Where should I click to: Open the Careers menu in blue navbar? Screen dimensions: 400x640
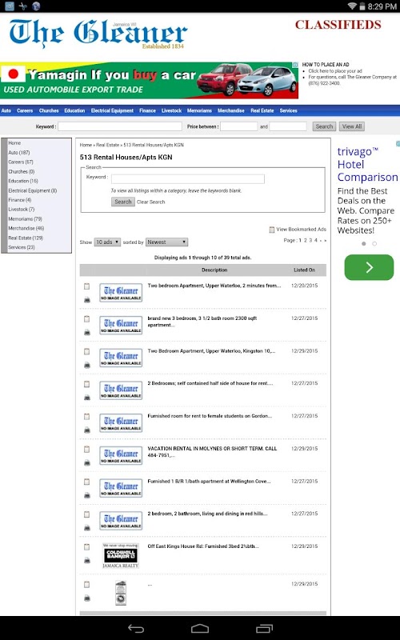pos(25,110)
